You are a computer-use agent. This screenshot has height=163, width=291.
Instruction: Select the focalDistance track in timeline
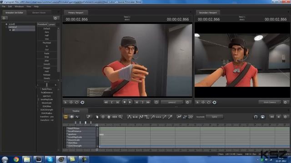coord(81,131)
